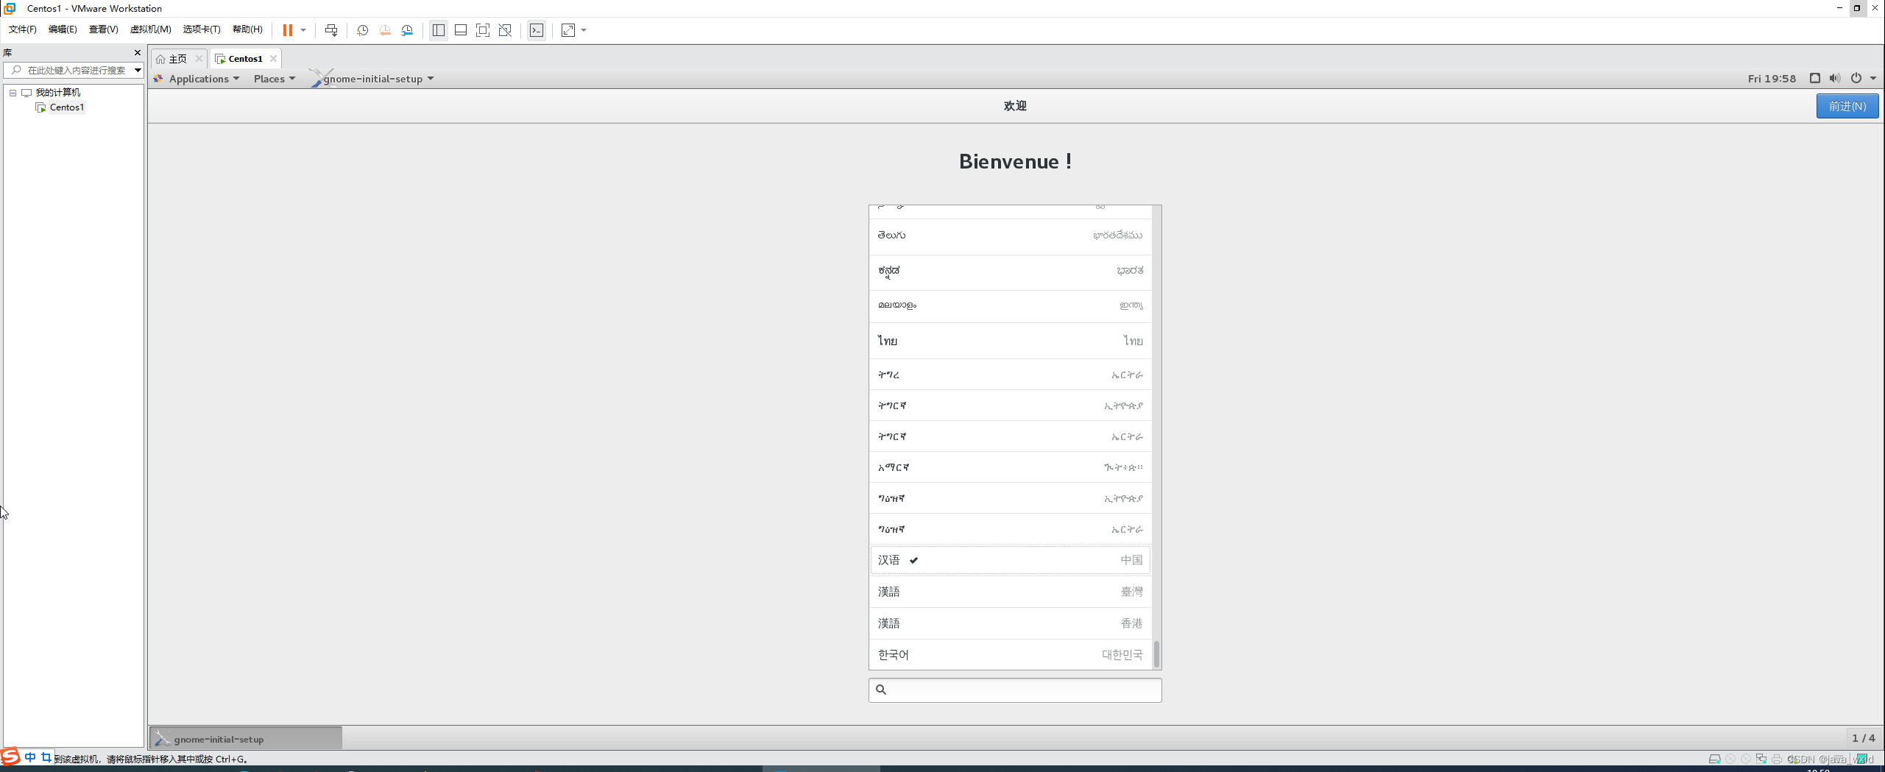Select Centos1 in the library tree

click(67, 107)
